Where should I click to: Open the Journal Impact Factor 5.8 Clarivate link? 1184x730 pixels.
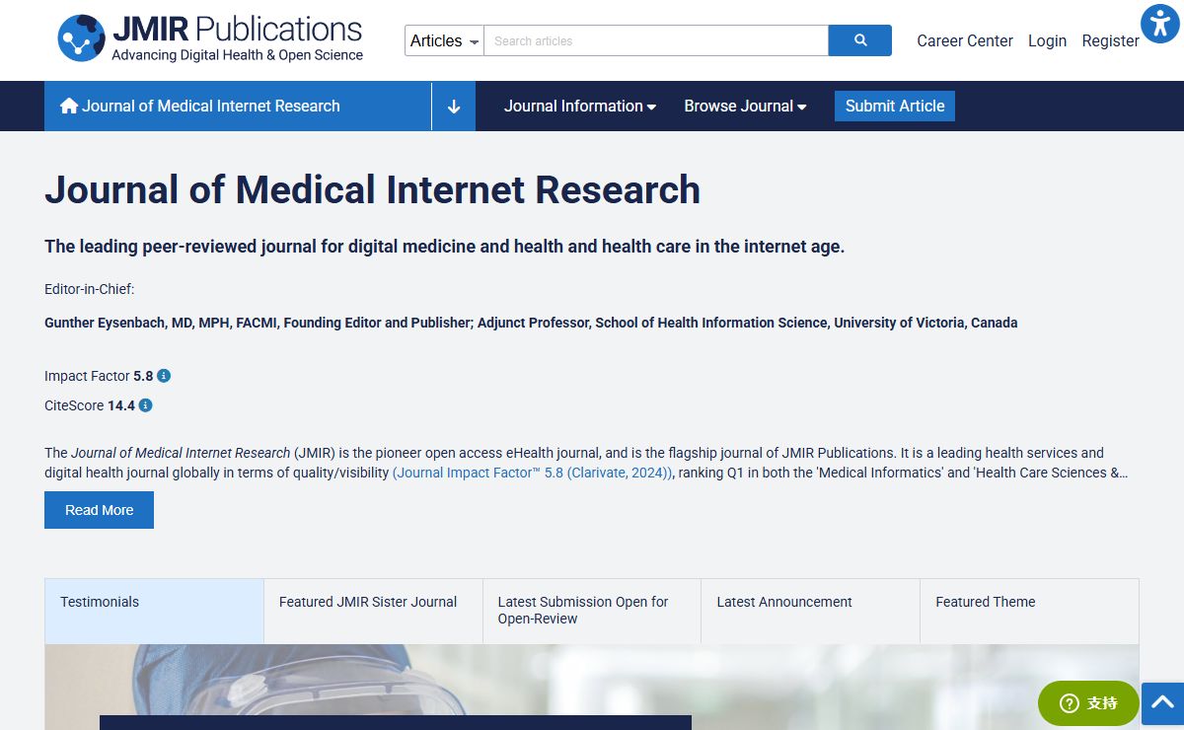pos(533,473)
